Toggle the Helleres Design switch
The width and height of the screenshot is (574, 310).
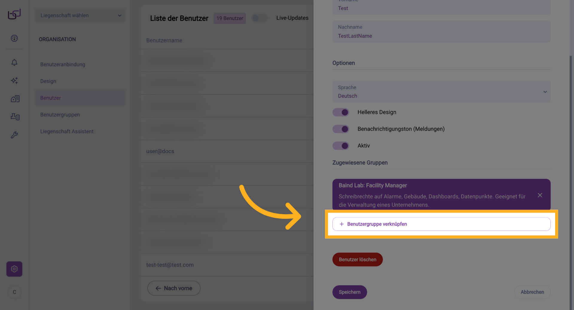[x=341, y=112]
